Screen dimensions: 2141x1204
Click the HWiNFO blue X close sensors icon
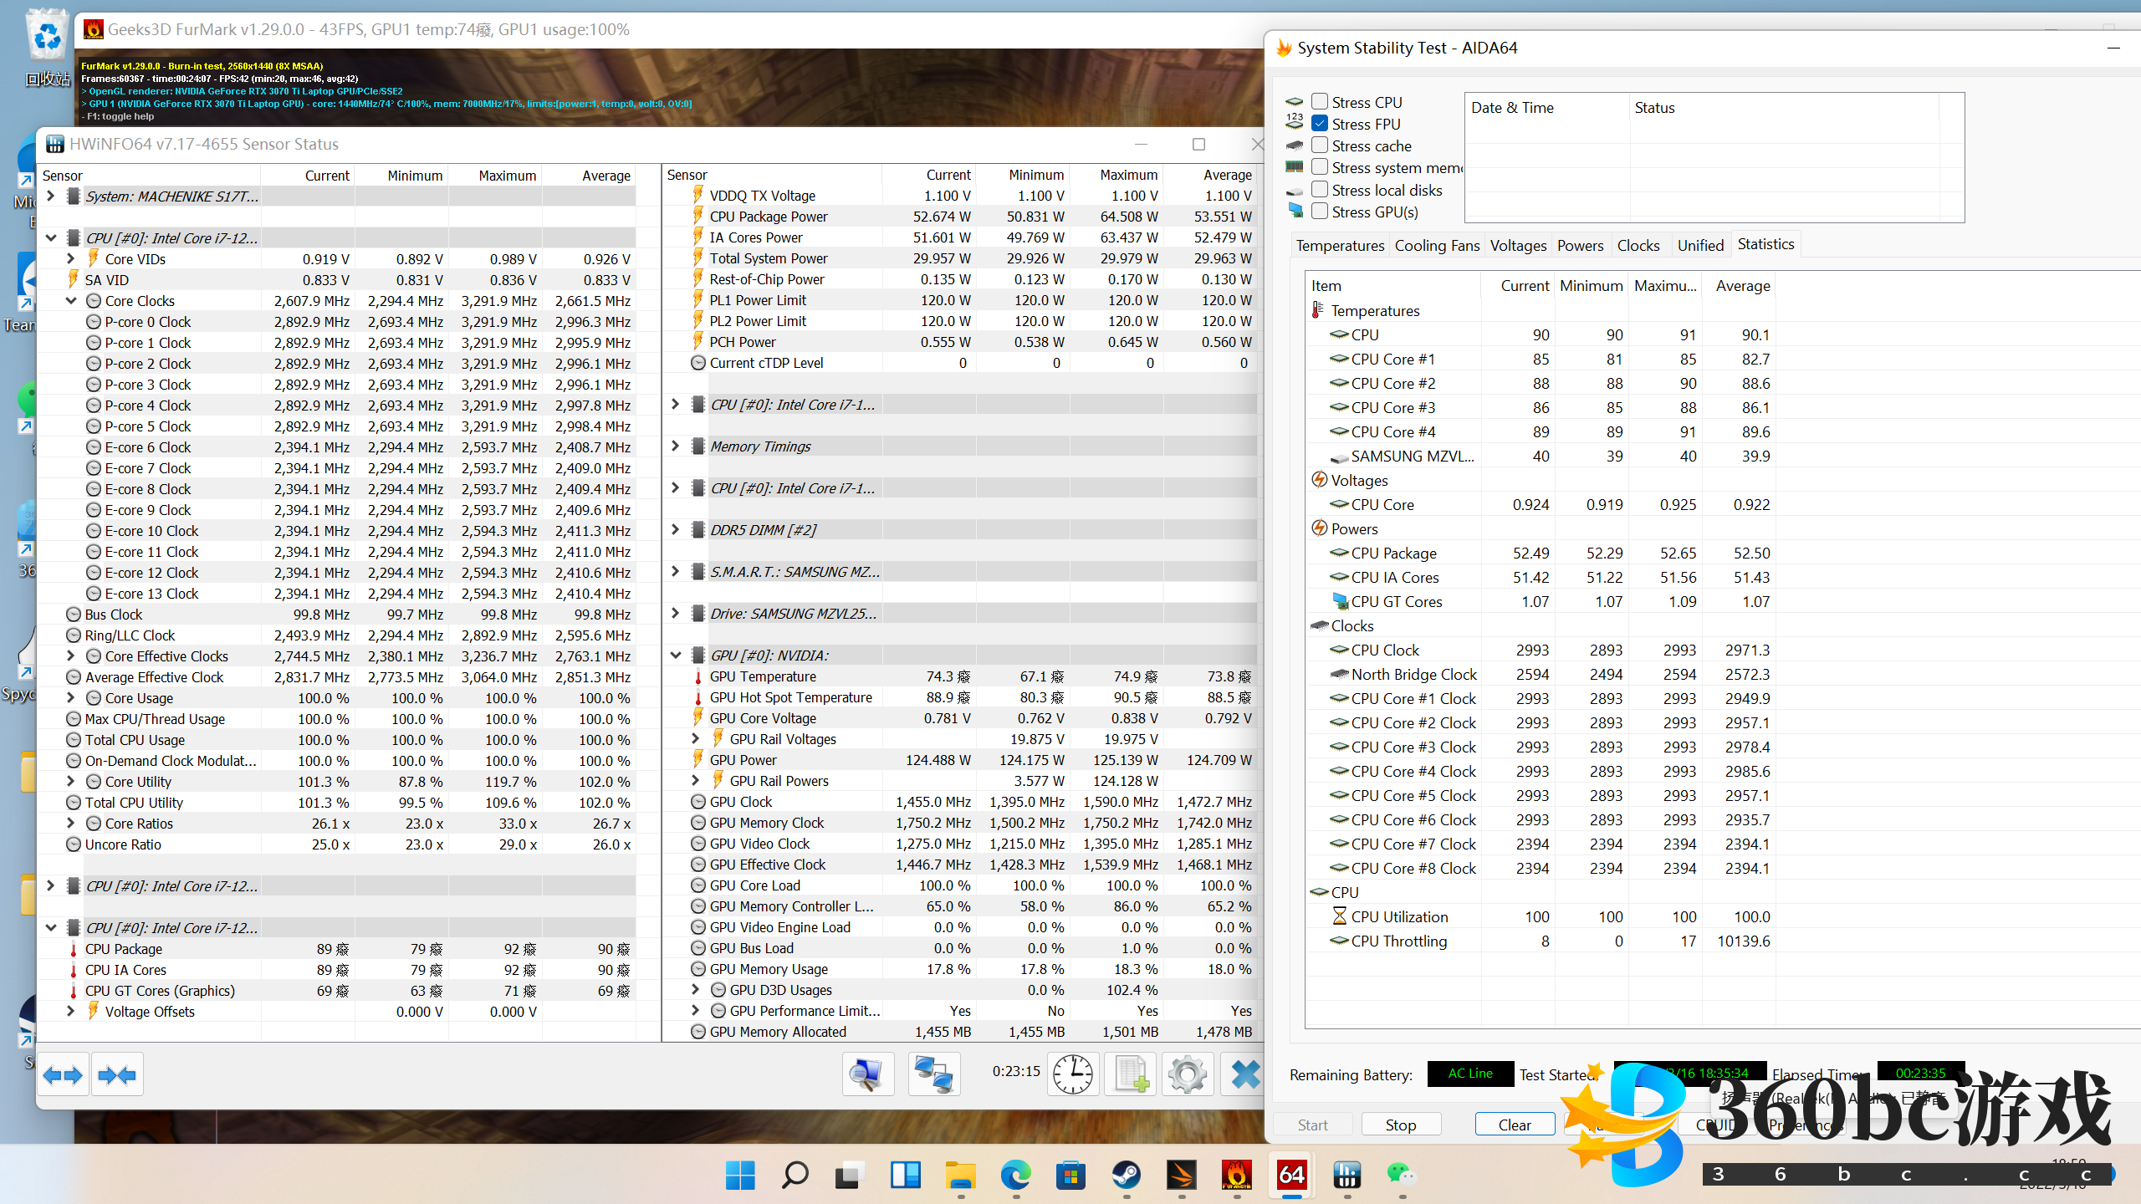1244,1074
